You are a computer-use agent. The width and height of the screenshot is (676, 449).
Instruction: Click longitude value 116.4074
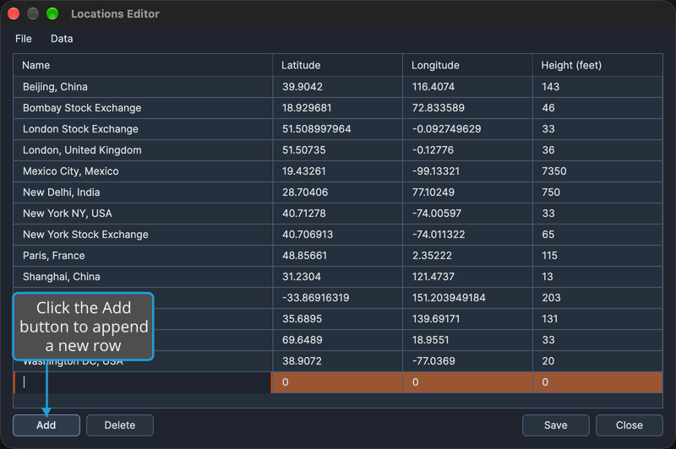433,87
